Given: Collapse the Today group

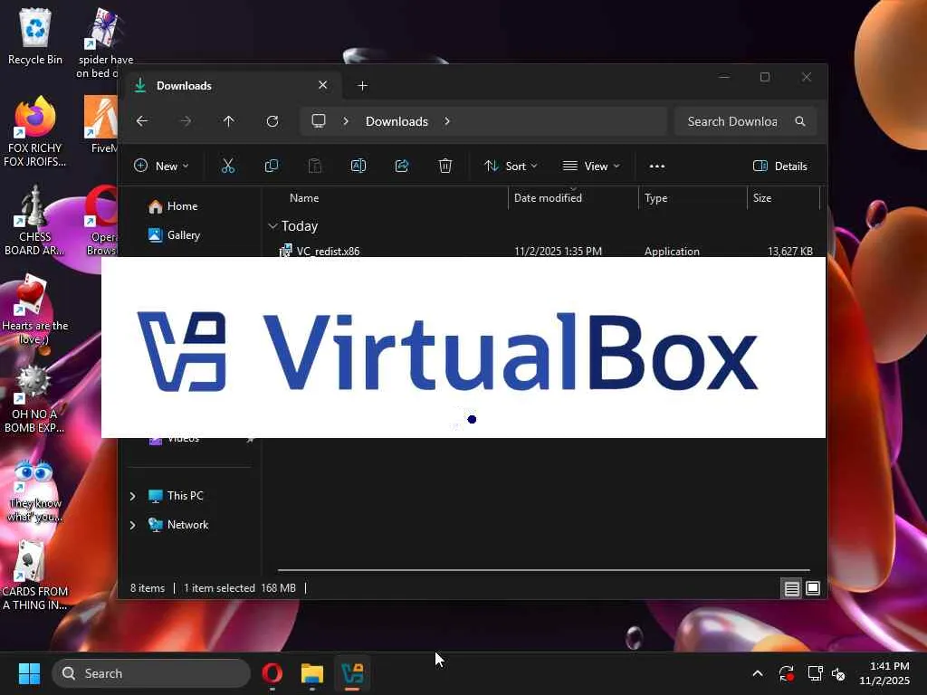Looking at the screenshot, I should pyautogui.click(x=272, y=225).
